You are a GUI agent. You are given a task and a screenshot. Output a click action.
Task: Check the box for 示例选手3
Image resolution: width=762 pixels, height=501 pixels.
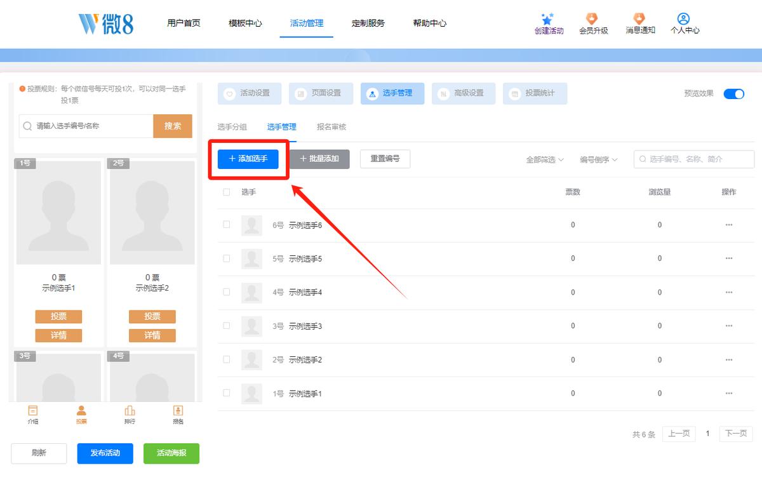pos(227,326)
